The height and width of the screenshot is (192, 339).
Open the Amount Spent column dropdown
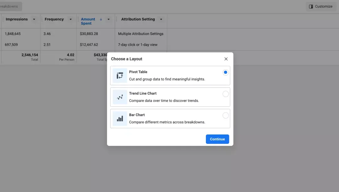[109, 19]
